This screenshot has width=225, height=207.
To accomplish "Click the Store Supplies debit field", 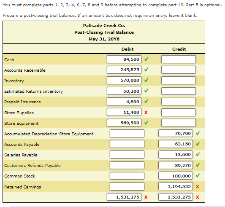I will pos(124,112).
